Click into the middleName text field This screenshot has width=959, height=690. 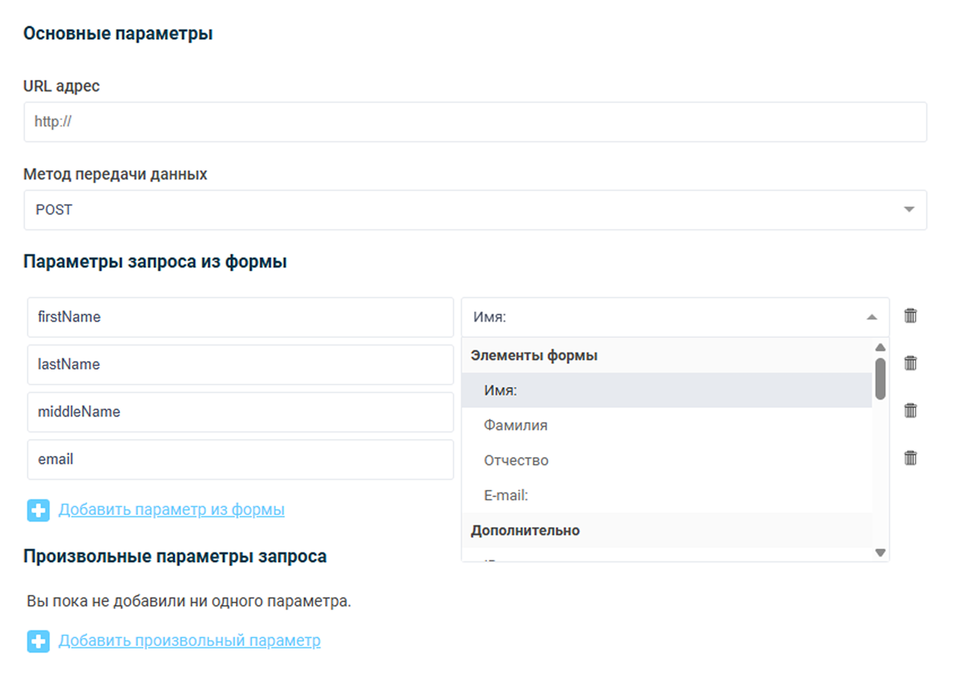click(240, 412)
